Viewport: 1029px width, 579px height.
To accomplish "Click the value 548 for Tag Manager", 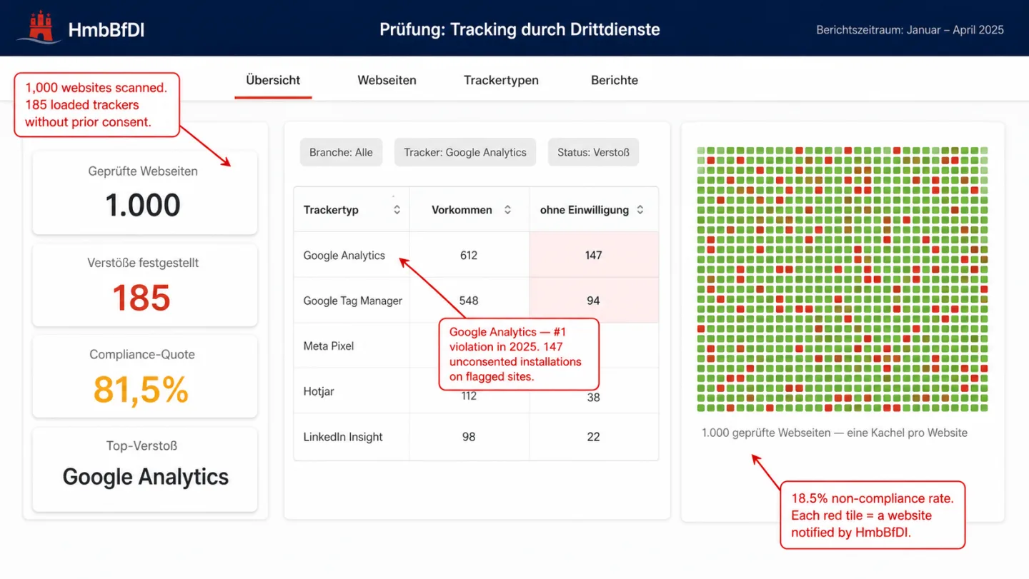I will click(x=469, y=301).
